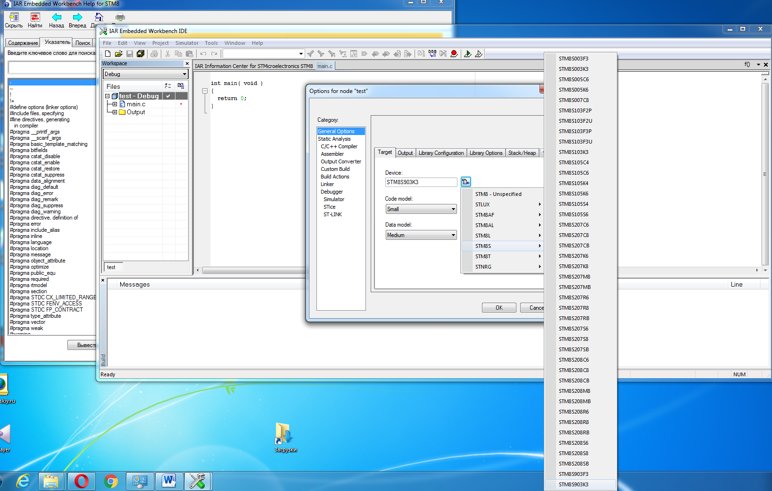Open the device selection list button
The image size is (772, 491).
point(465,182)
